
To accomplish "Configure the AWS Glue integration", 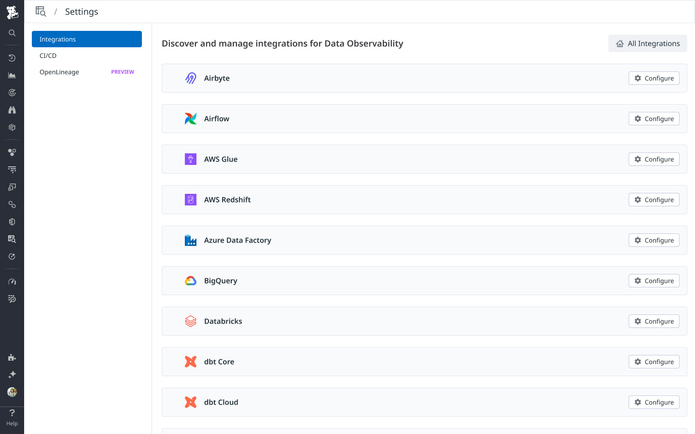I will (x=654, y=159).
